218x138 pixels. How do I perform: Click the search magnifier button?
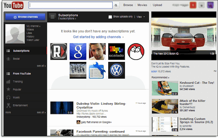[x=116, y=5]
